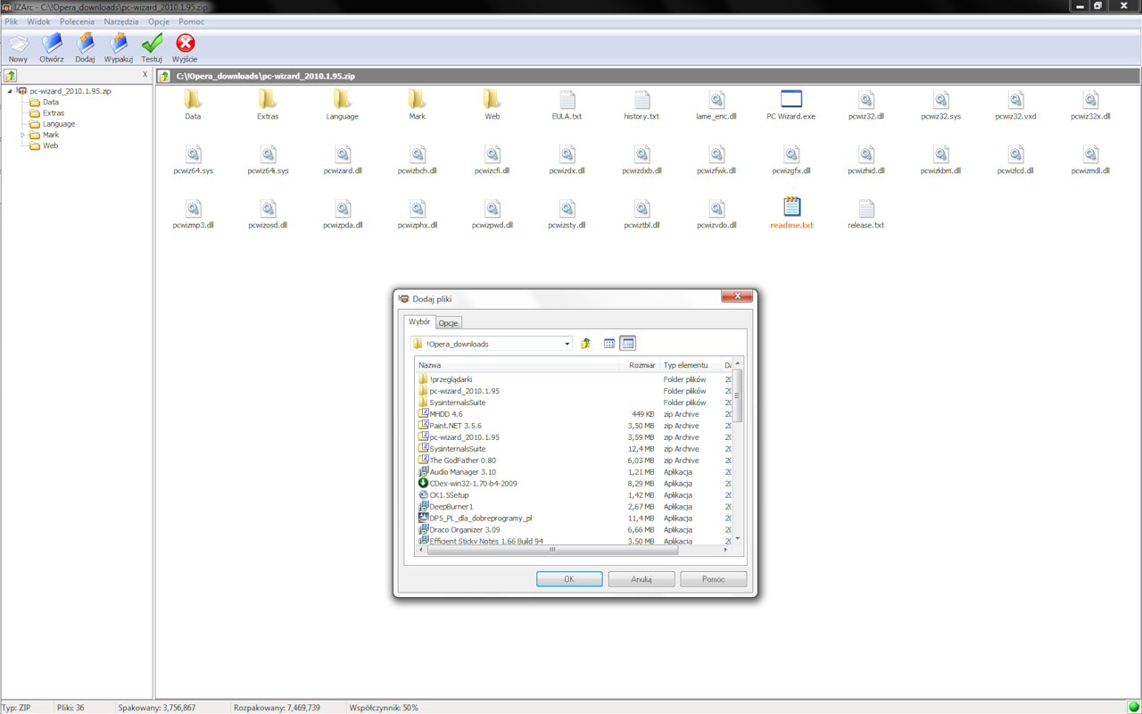Screen dimensions: 1142x714
Task: Select the pcwizgfx.dll file icon
Action: click(x=791, y=154)
